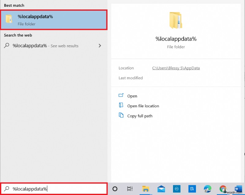
Task: Click the %localappdata% search input box
Action: tap(54, 189)
